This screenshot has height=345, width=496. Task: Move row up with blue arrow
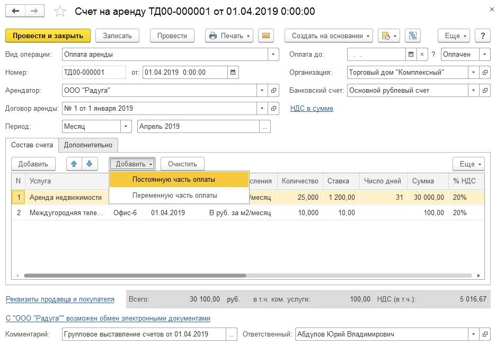click(74, 164)
